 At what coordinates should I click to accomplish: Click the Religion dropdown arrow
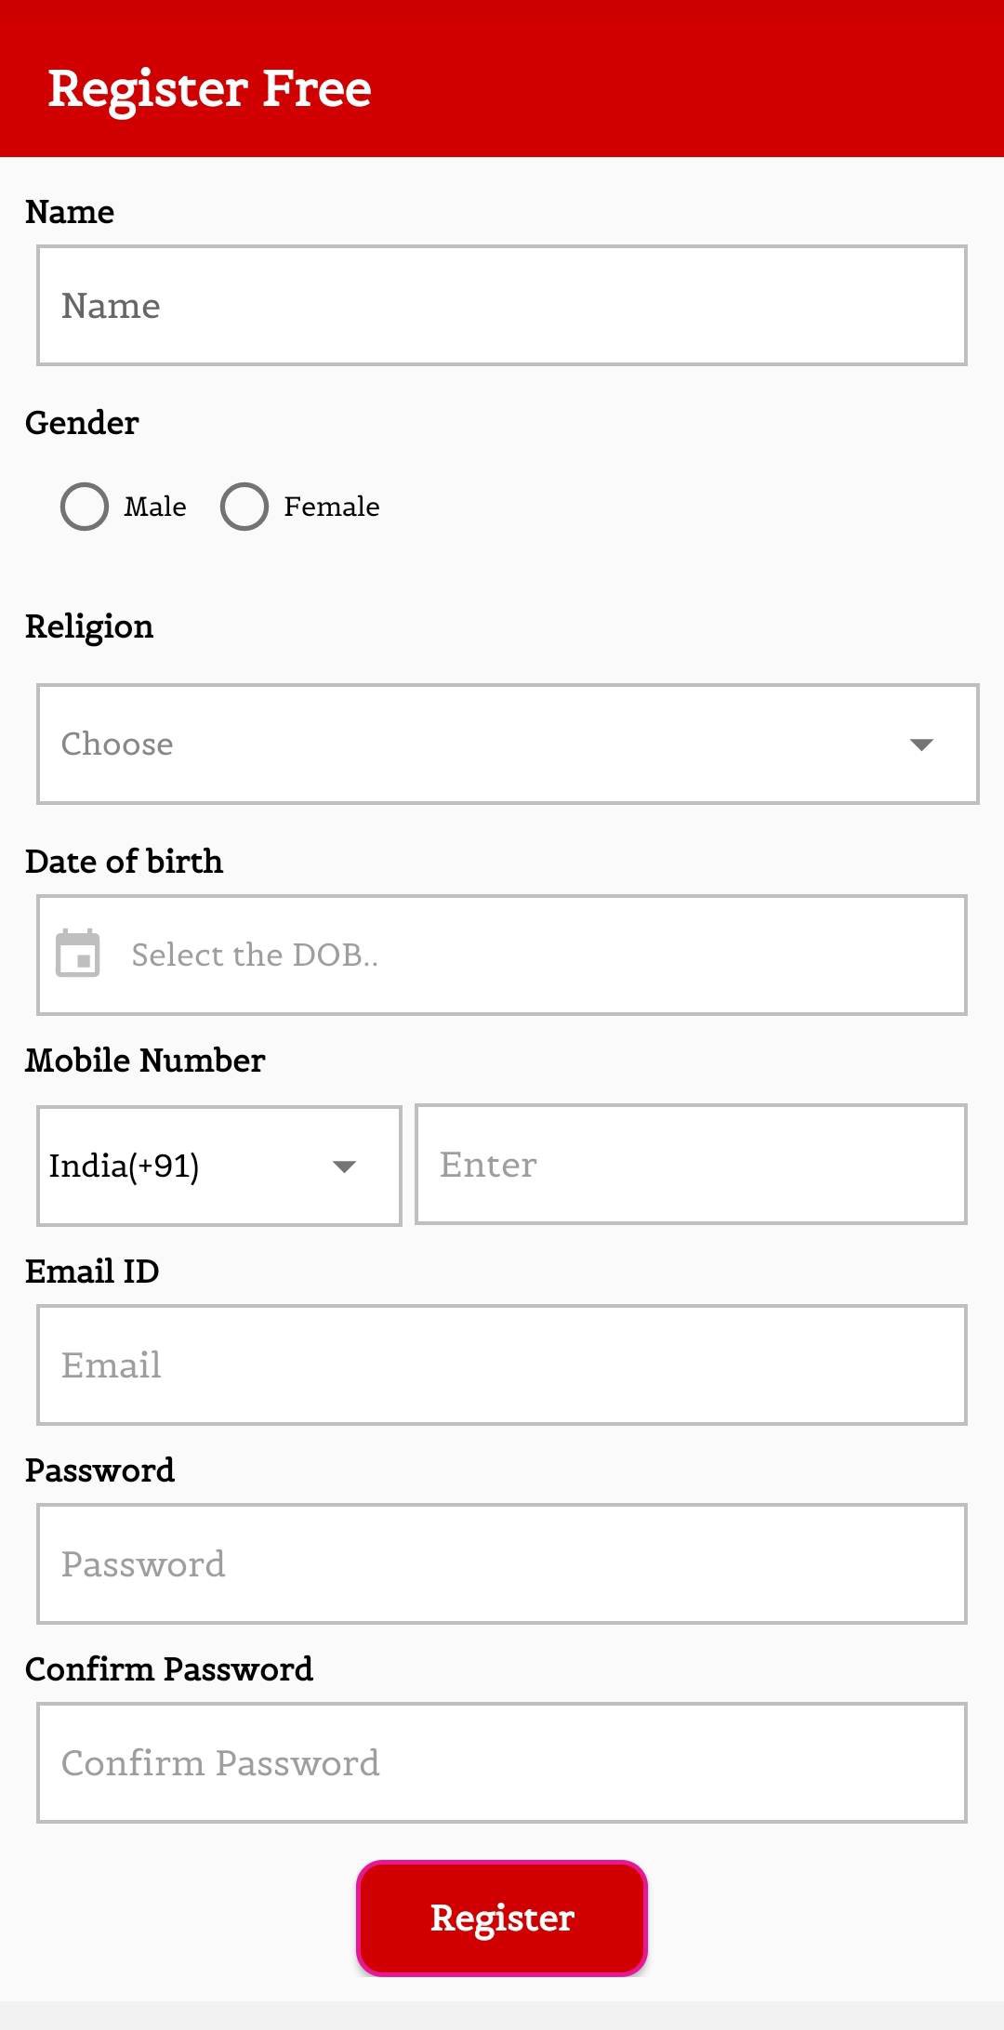[921, 745]
